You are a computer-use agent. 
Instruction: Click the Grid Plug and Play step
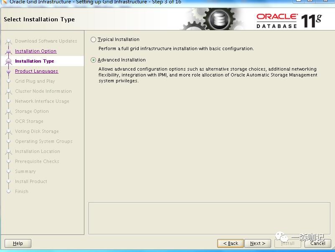coord(35,81)
